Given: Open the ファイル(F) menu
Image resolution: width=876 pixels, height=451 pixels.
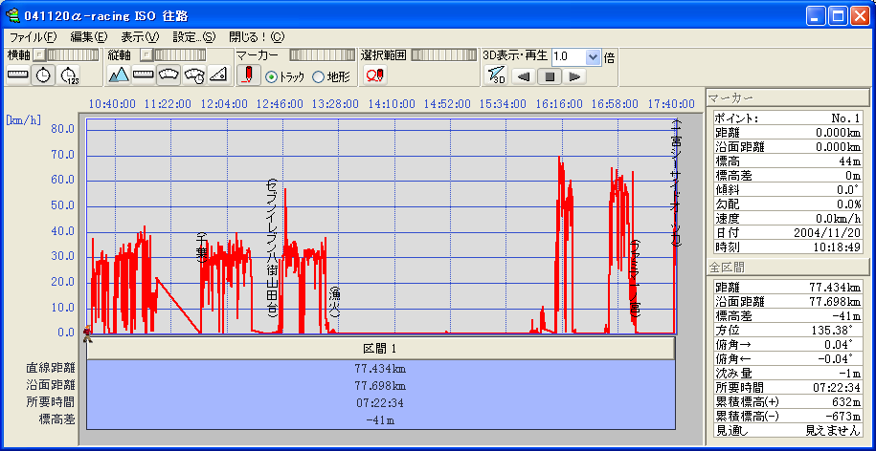Looking at the screenshot, I should coord(34,36).
